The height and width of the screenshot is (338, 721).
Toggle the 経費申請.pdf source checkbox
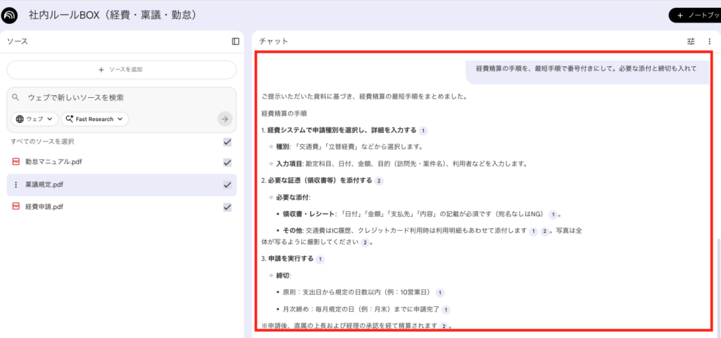tap(227, 207)
